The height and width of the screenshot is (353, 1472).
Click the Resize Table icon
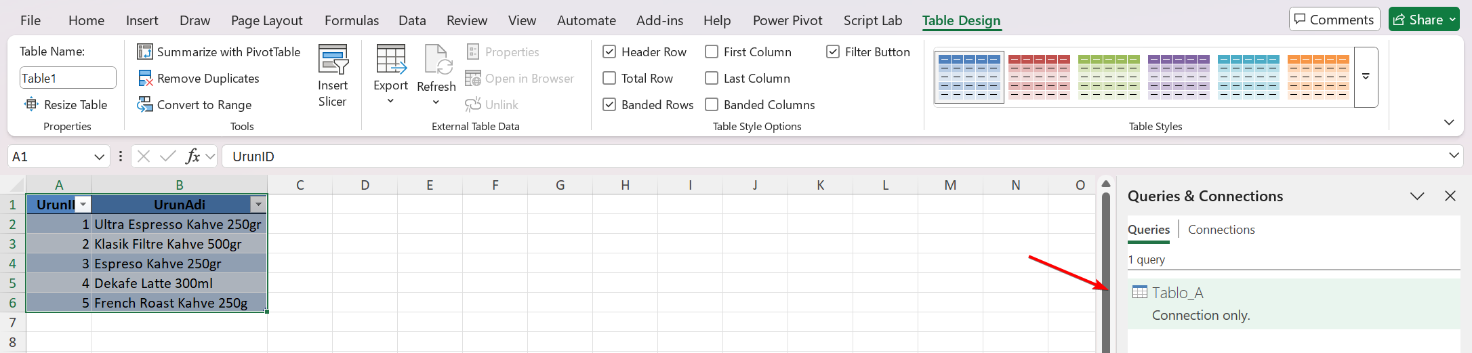click(31, 104)
